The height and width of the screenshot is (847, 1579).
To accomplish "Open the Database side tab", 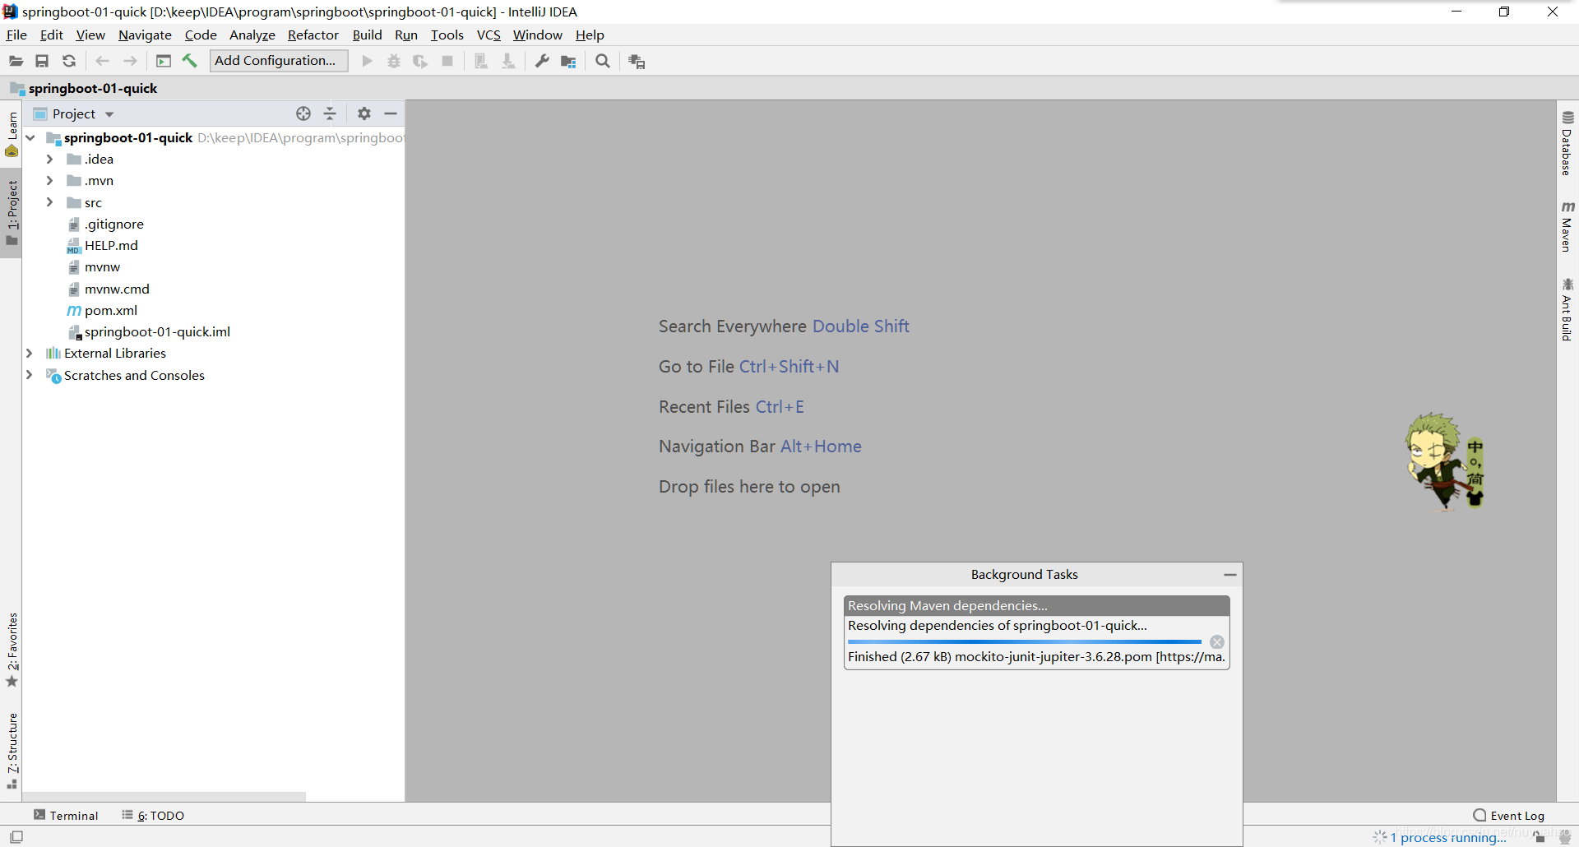I will [1567, 143].
